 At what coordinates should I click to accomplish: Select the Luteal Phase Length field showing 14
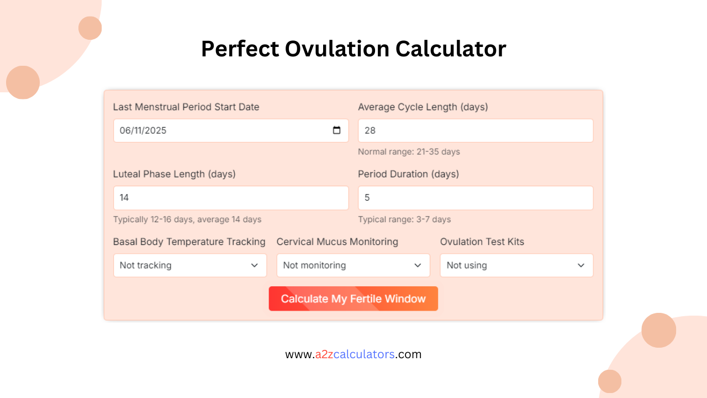(x=230, y=197)
